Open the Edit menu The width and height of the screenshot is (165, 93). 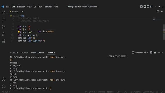(13, 7)
